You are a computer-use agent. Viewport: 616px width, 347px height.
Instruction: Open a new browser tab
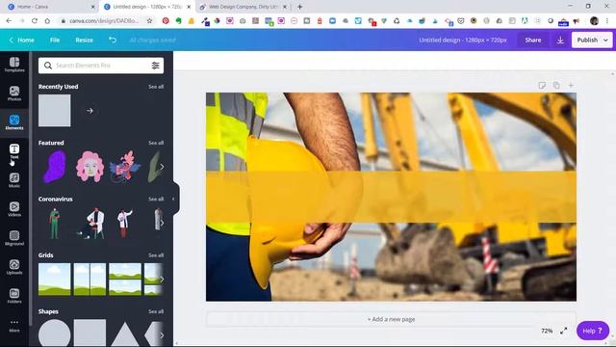tap(299, 7)
